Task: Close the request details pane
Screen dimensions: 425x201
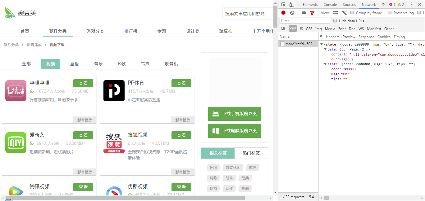Action: point(321,36)
